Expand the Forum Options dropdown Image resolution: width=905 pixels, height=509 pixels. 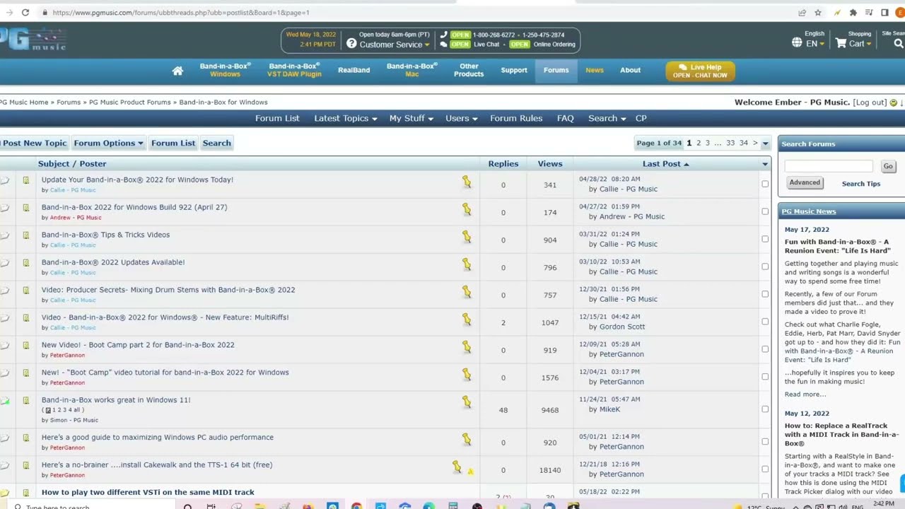click(x=108, y=143)
